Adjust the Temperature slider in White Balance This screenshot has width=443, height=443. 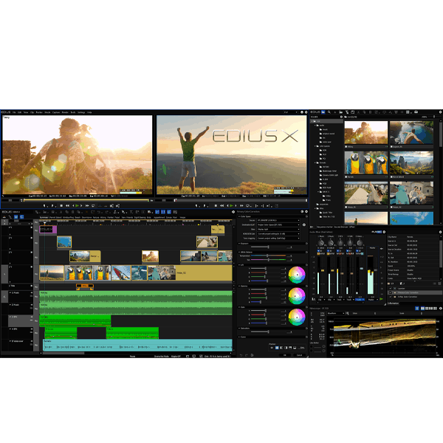tap(266, 255)
